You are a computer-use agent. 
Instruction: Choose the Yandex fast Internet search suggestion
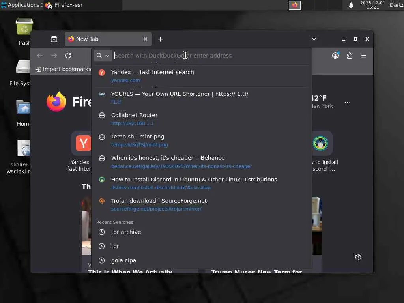tap(202, 76)
